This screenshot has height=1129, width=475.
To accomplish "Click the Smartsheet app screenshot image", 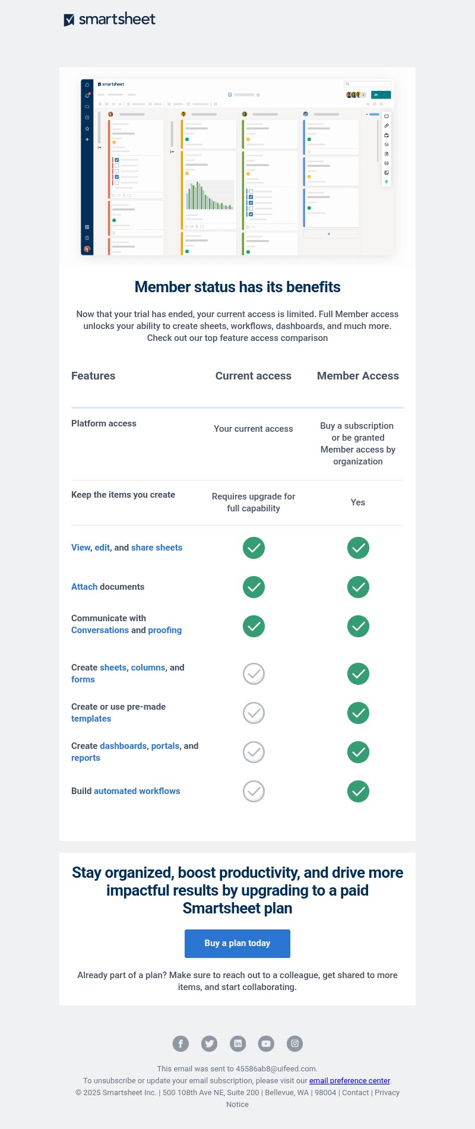I will [x=237, y=167].
